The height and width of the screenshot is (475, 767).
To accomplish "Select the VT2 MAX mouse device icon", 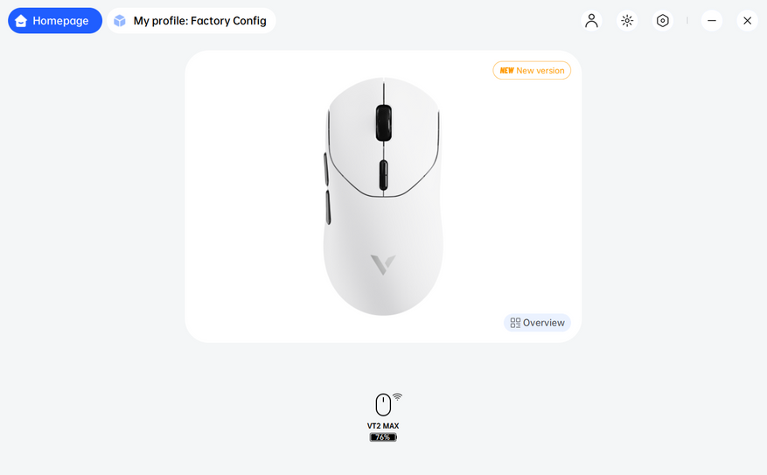I will pyautogui.click(x=383, y=404).
